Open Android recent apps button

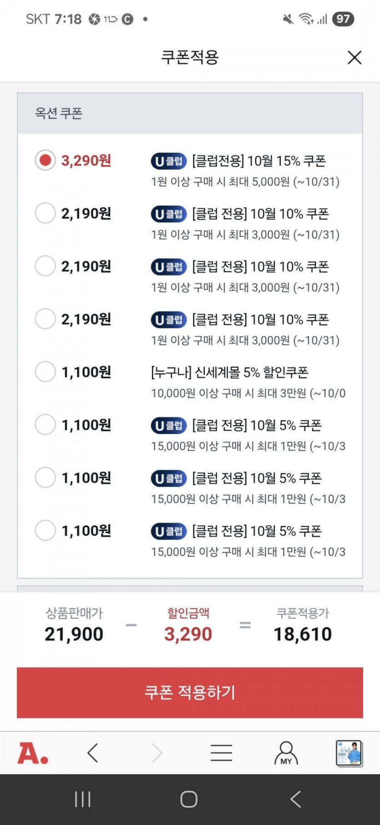[82, 799]
